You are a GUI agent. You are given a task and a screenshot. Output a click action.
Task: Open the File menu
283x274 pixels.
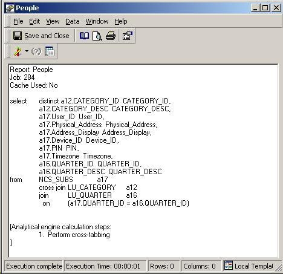pos(18,21)
